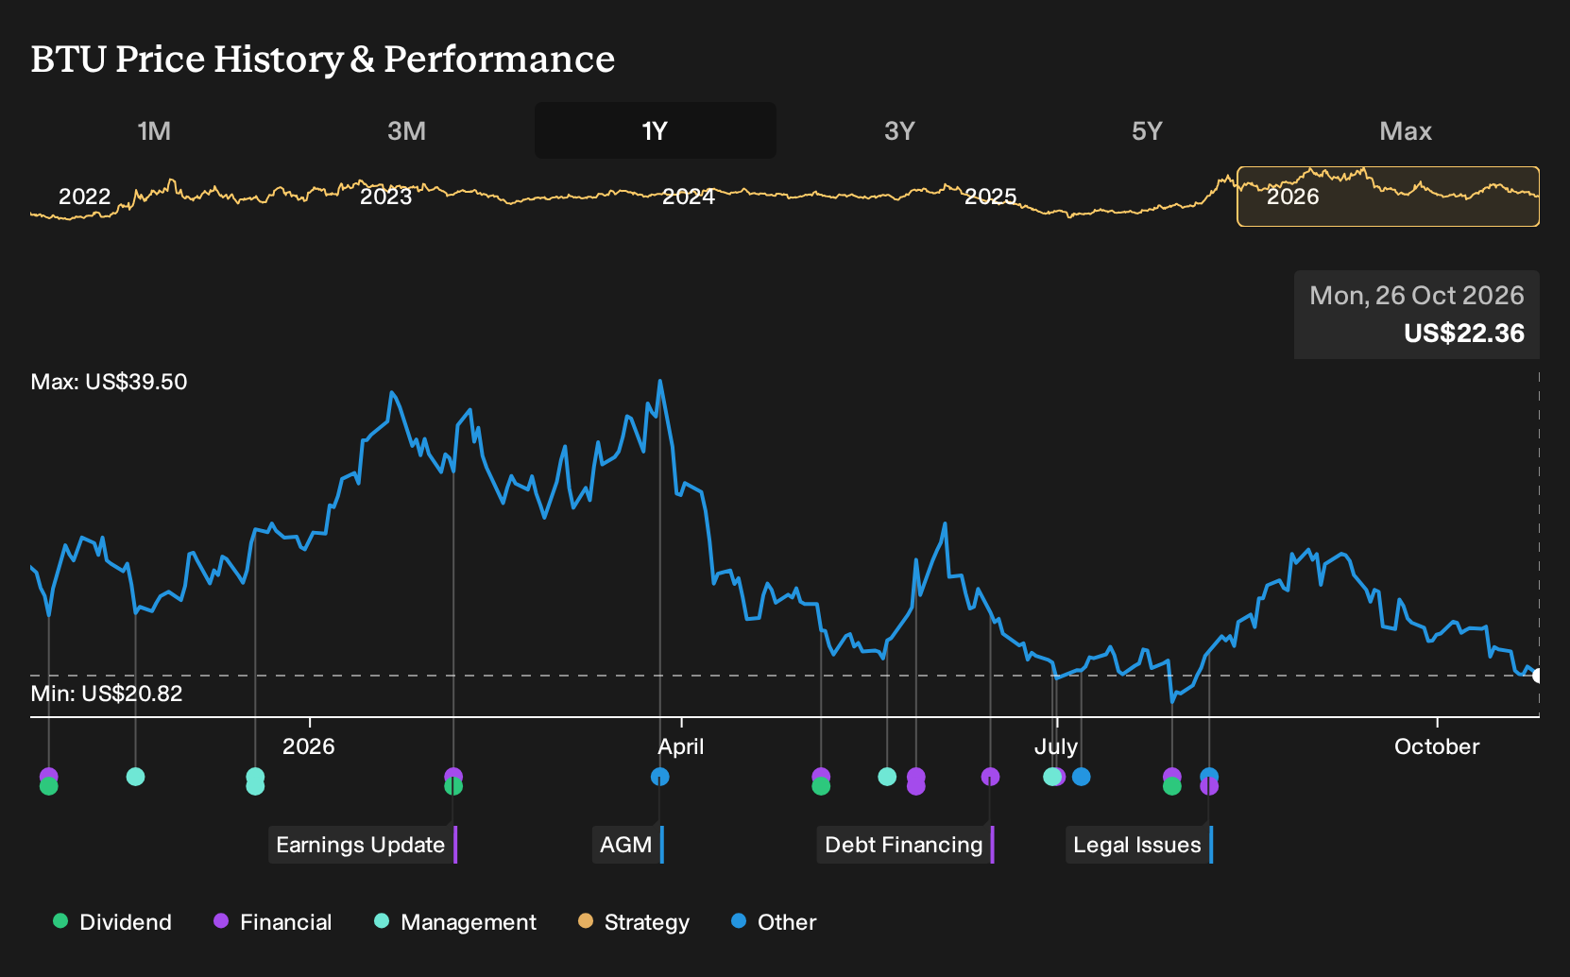Switch to the 3M range tab

(x=406, y=130)
